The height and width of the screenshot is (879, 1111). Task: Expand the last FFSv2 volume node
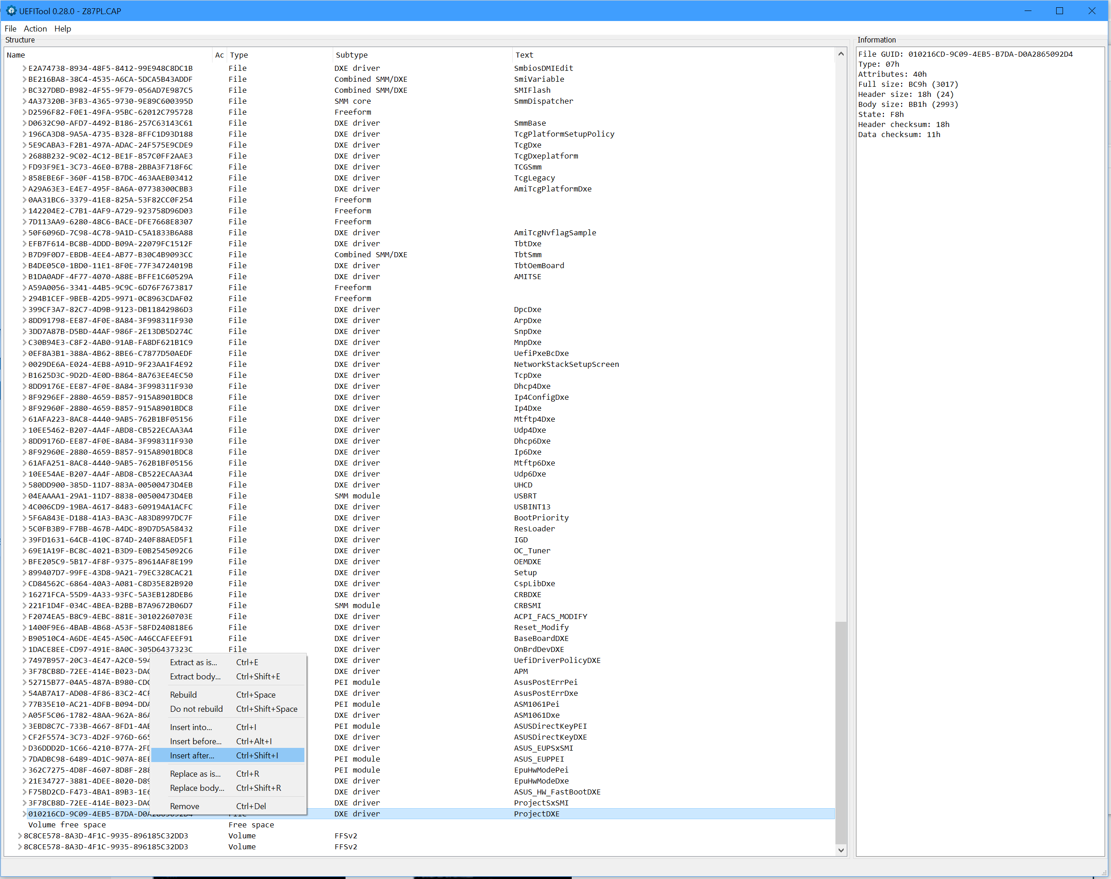click(20, 847)
